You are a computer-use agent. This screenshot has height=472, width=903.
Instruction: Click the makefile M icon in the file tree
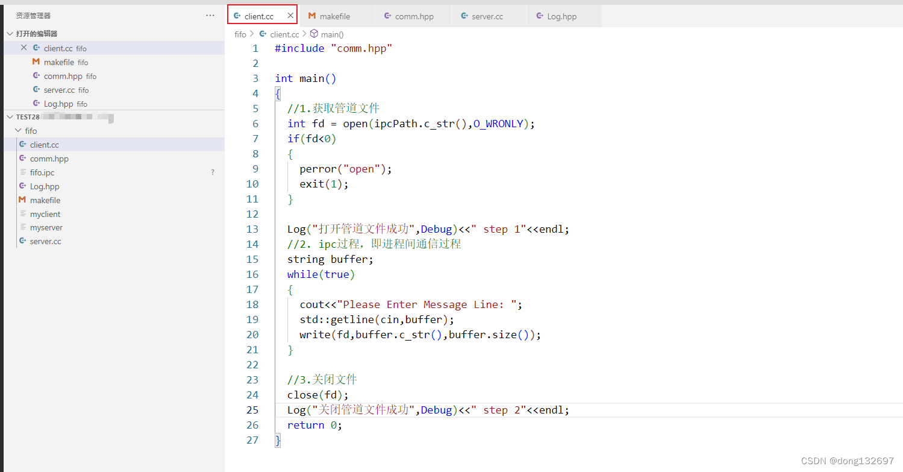(x=22, y=200)
